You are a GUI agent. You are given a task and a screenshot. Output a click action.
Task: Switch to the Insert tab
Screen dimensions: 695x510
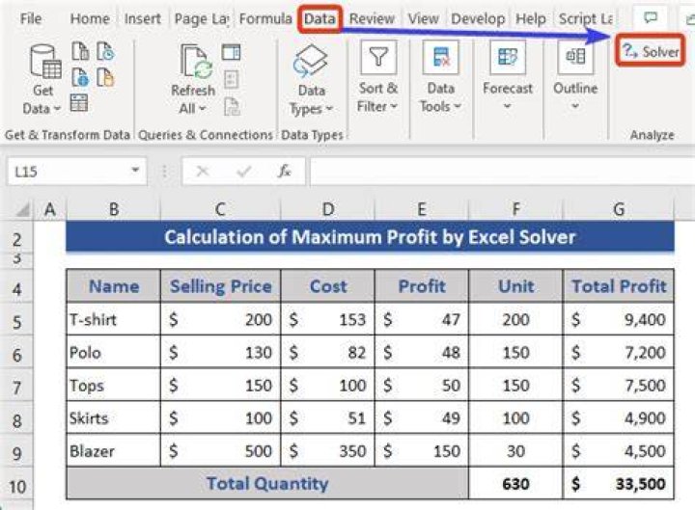pos(142,18)
